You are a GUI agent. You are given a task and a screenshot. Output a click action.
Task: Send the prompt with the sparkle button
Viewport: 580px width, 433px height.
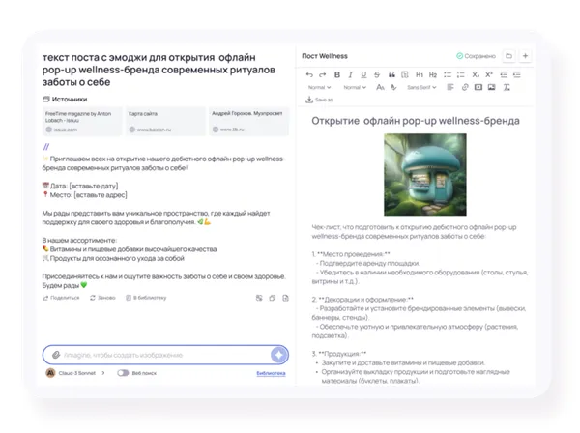279,355
